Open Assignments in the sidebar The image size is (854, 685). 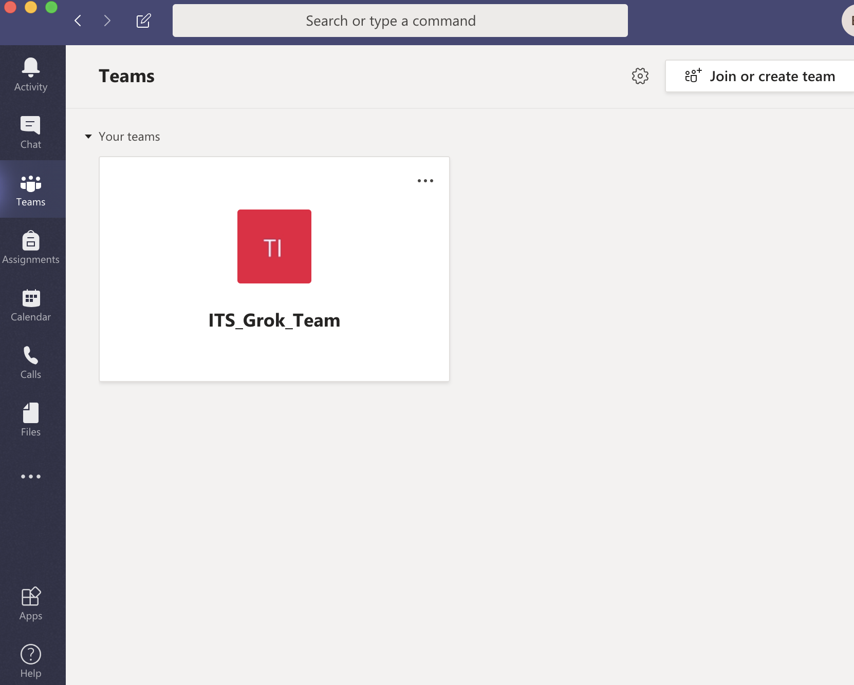[31, 247]
